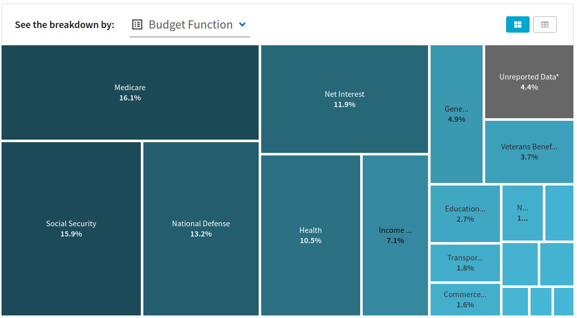
Task: Click the Health 10.5% tile
Action: pos(310,235)
